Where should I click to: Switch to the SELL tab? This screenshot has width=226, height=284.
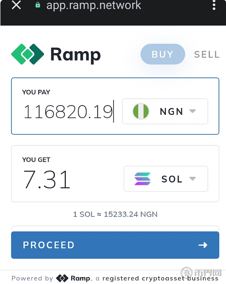pos(207,54)
